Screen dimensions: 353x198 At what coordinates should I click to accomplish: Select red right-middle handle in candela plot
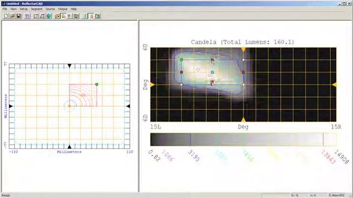click(244, 72)
